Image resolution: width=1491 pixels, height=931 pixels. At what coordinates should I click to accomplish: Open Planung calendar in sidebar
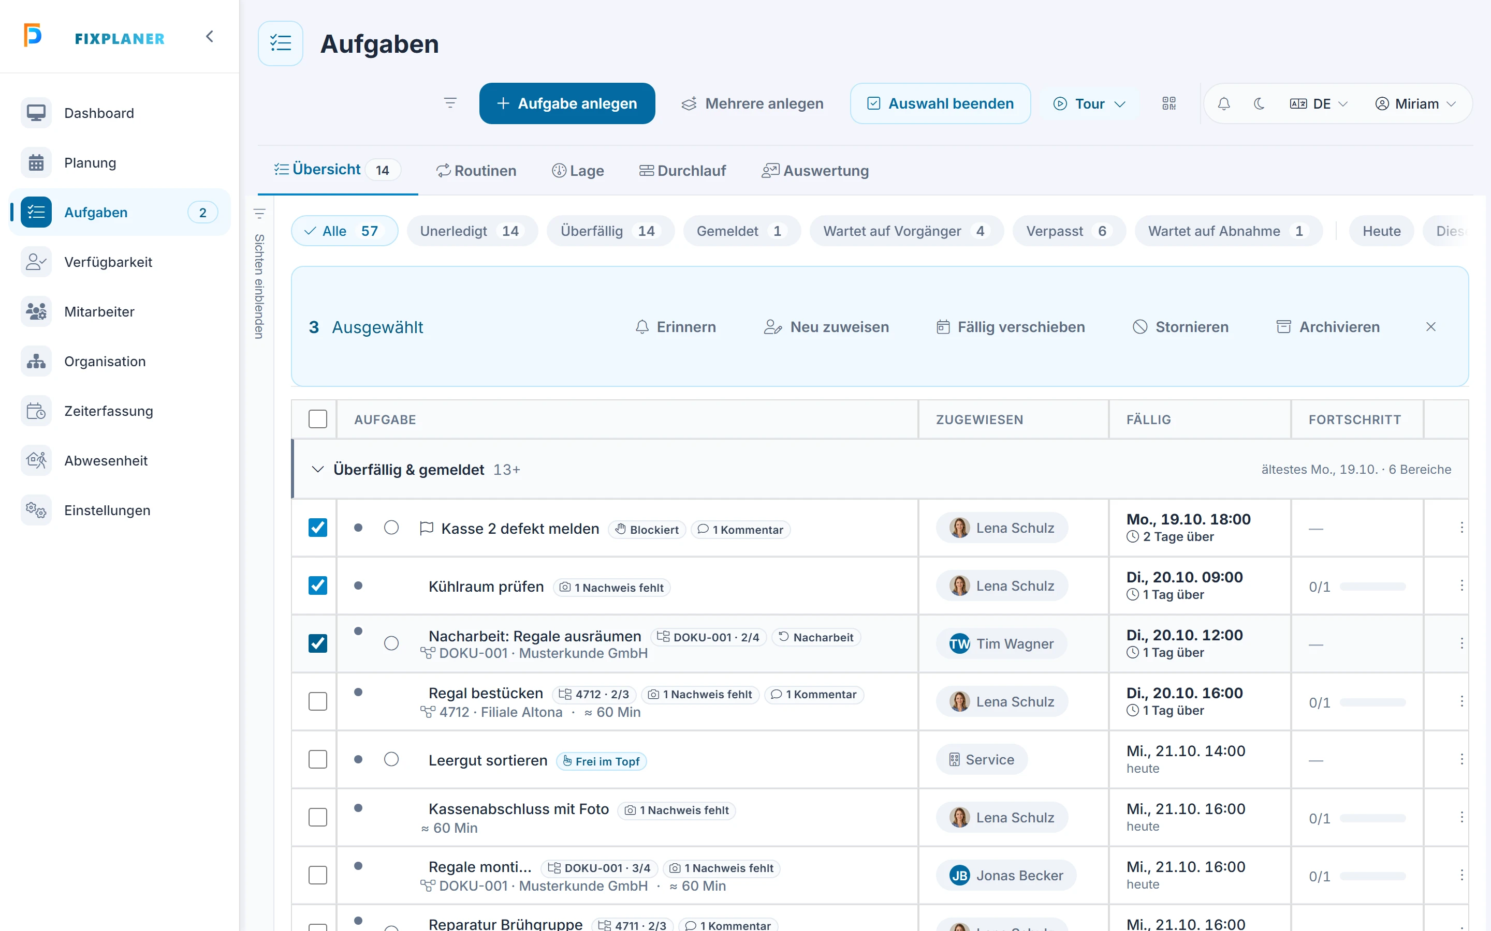pos(120,162)
